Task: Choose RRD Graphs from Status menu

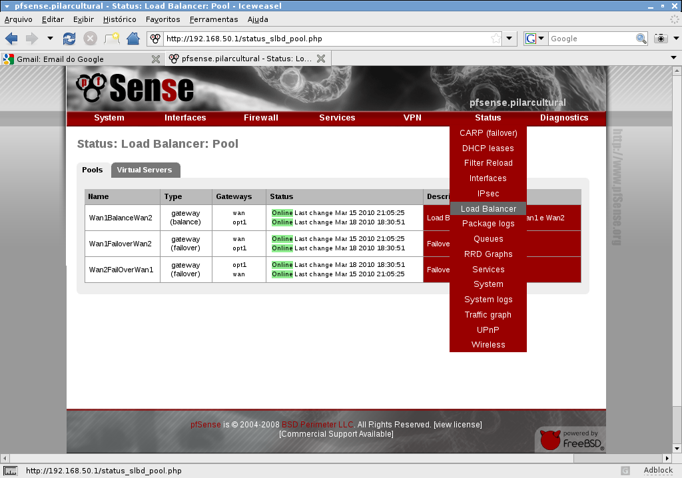Action: tap(488, 254)
